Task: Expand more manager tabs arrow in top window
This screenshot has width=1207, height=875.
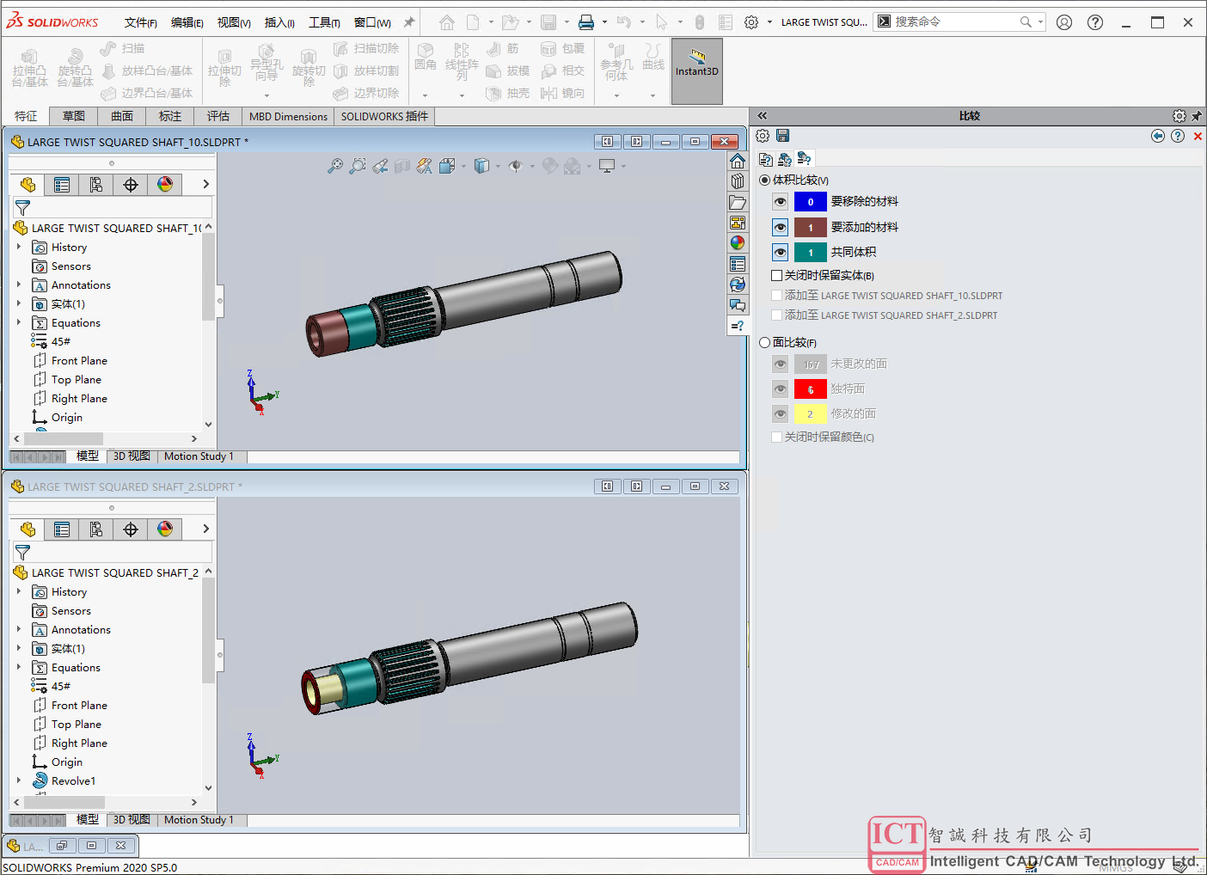Action: pos(205,184)
